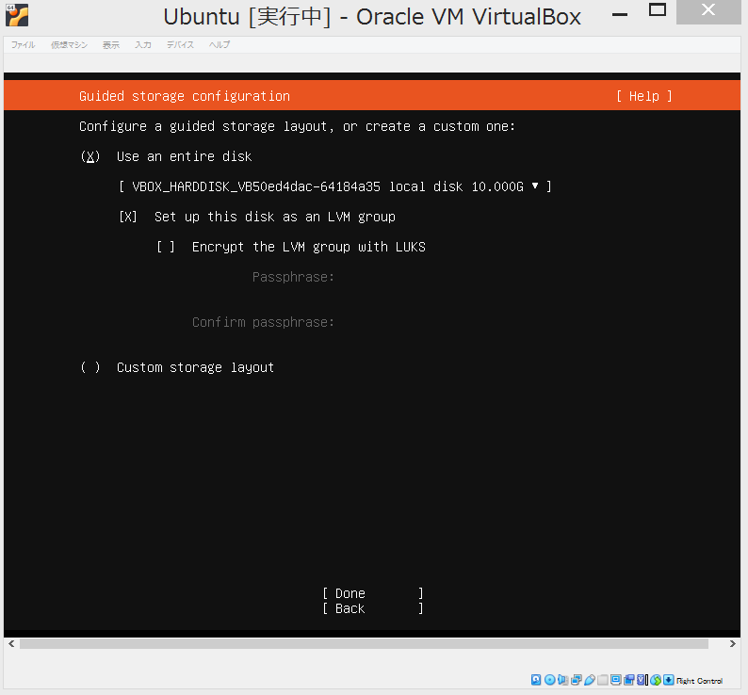The height and width of the screenshot is (695, 748).
Task: Open the 入力 menu
Action: [142, 45]
